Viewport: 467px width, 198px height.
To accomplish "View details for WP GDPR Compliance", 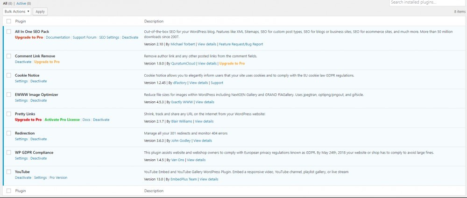I will [196, 160].
